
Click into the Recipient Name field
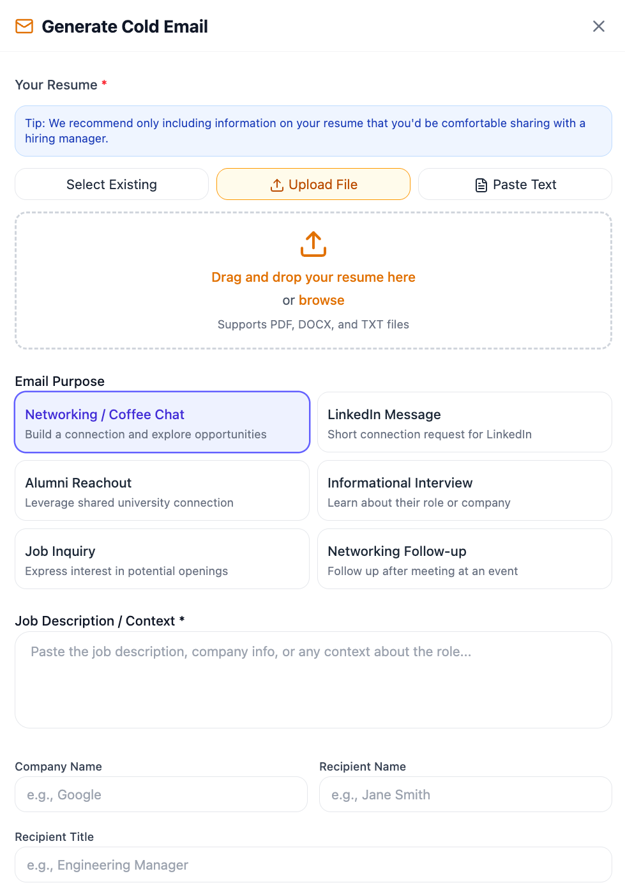tap(465, 794)
